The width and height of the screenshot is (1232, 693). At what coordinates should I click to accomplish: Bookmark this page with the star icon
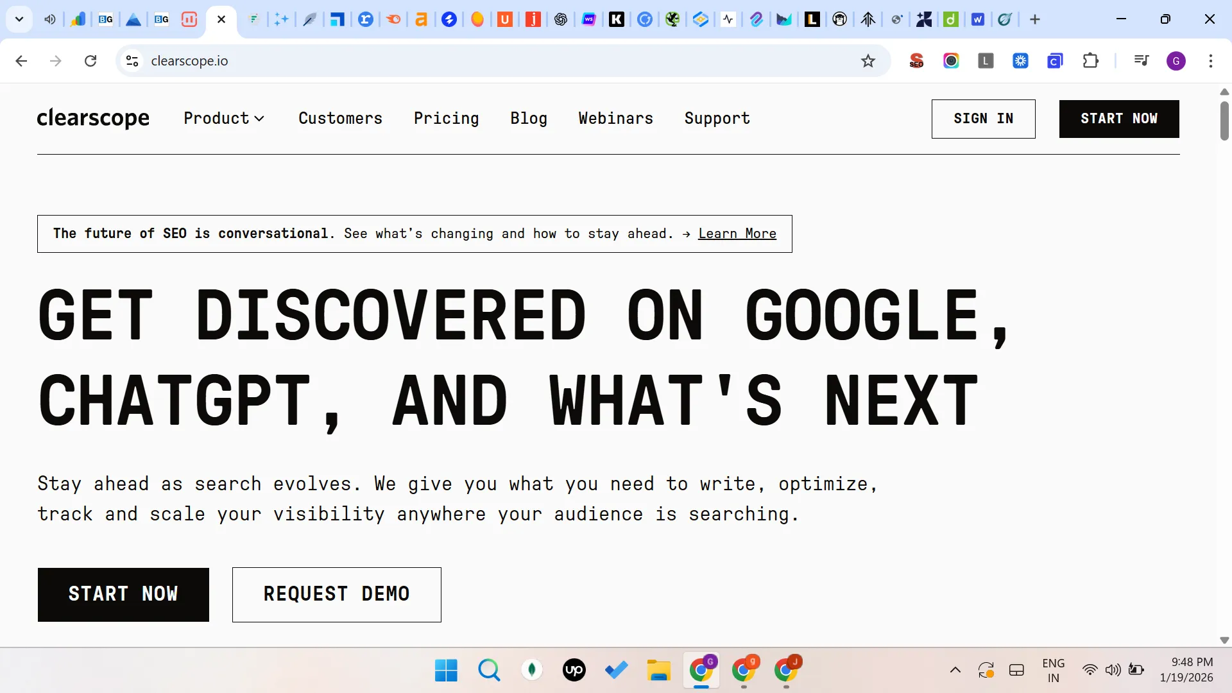pos(868,60)
